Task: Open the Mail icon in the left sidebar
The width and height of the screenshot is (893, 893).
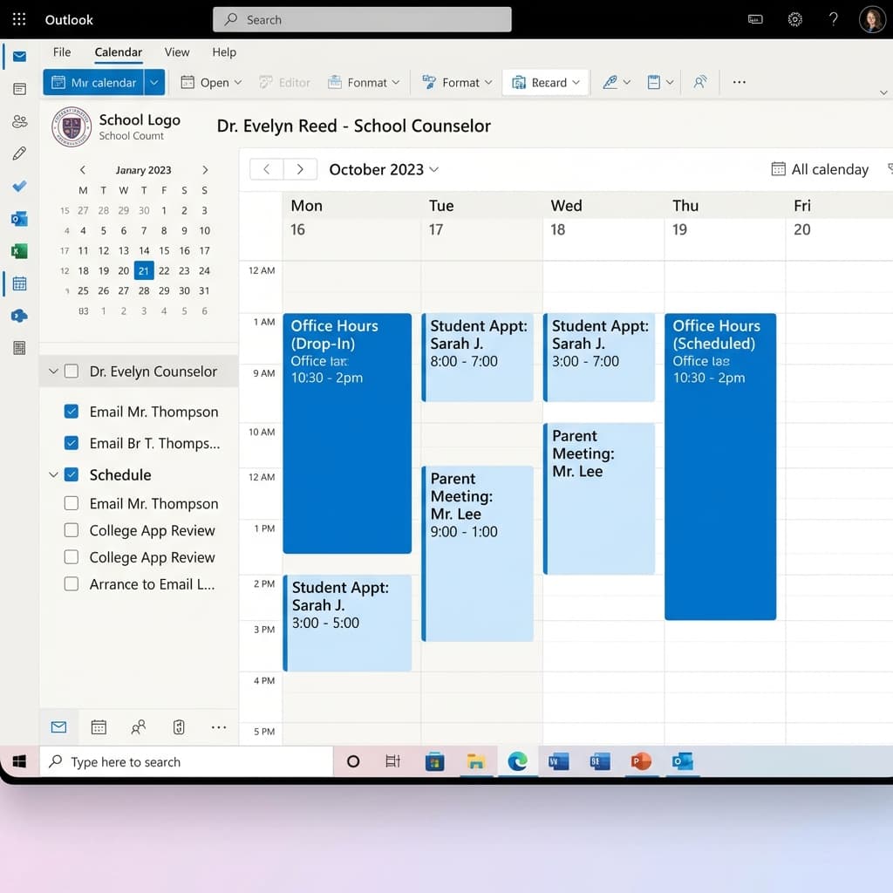Action: pyautogui.click(x=19, y=56)
